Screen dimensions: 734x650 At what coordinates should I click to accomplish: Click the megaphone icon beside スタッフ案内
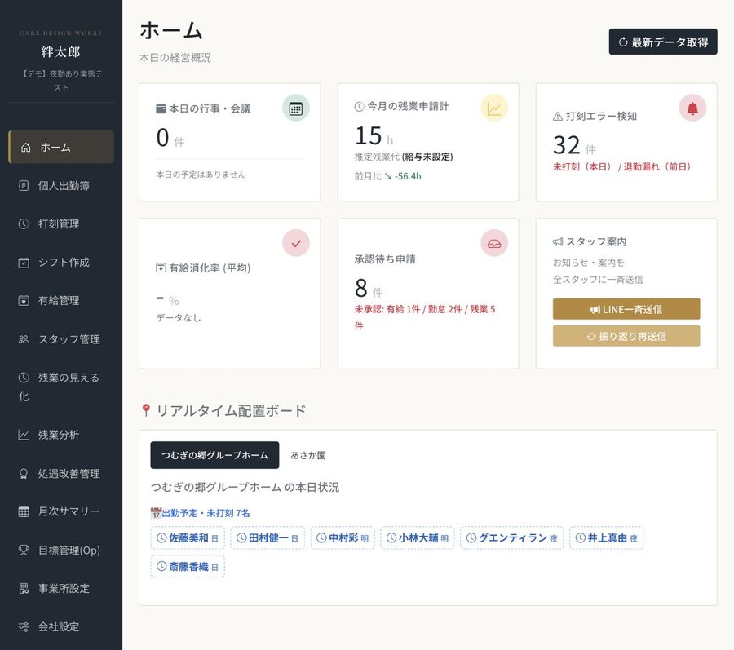coord(558,242)
